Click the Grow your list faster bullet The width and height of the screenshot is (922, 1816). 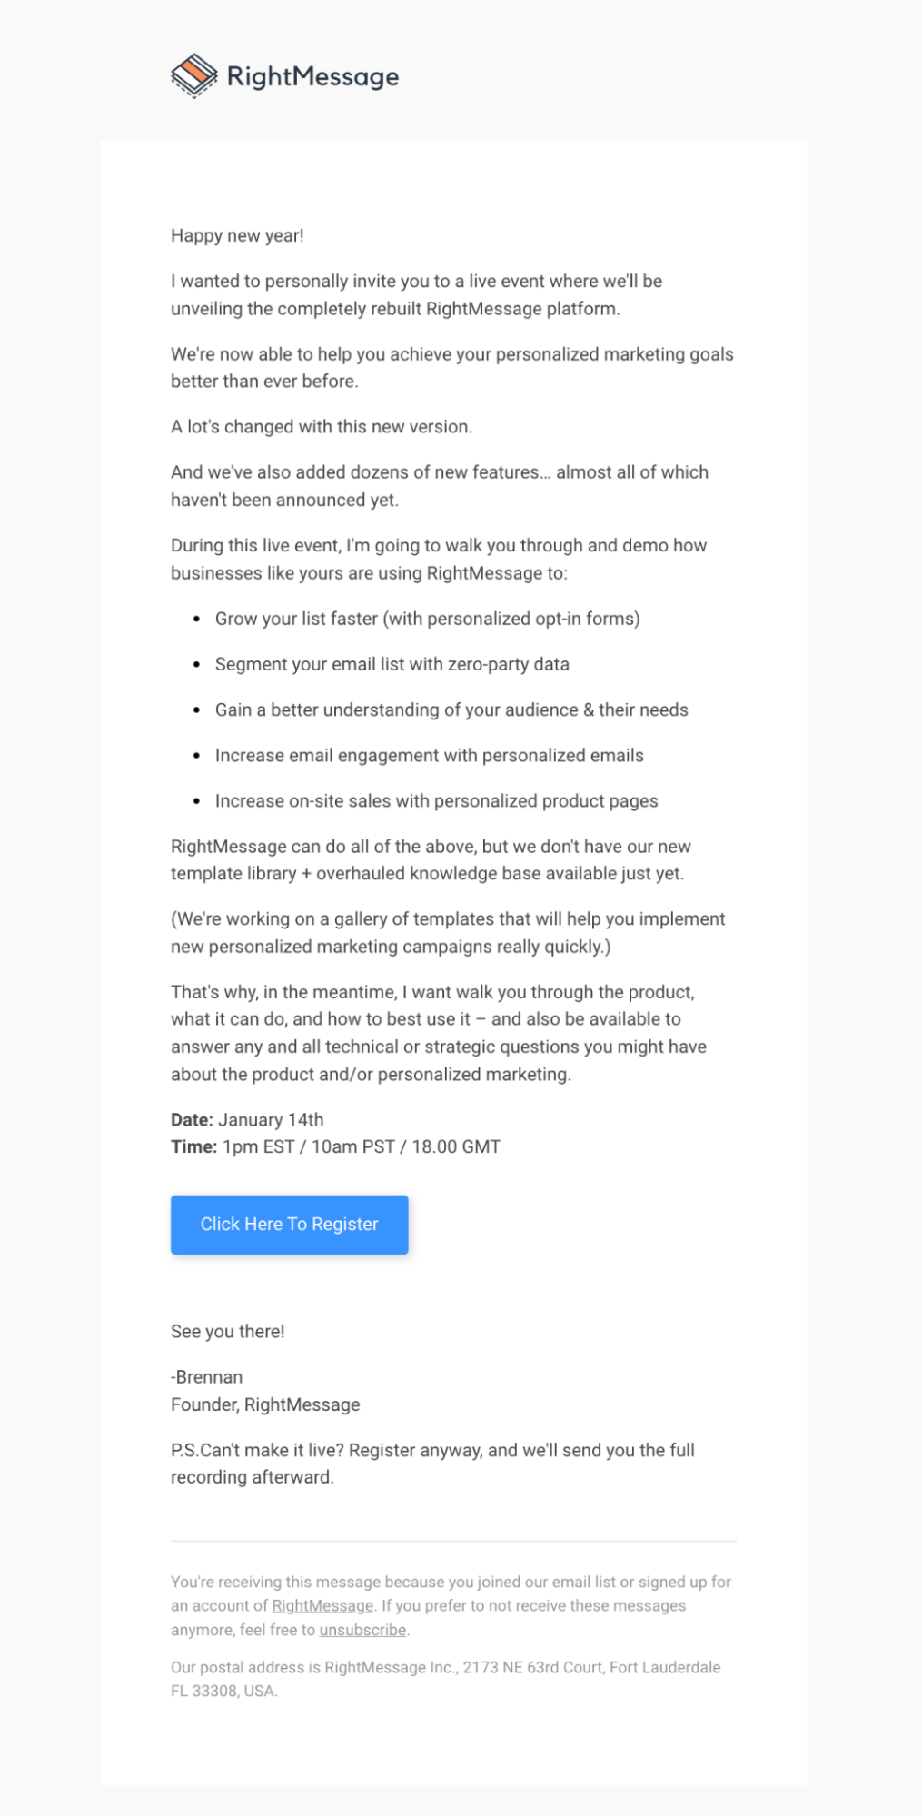pyautogui.click(x=427, y=620)
